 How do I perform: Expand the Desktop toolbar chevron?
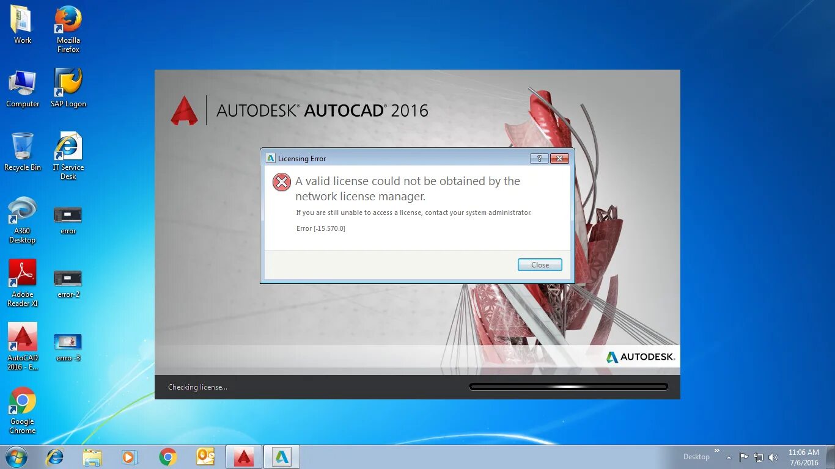tap(717, 451)
